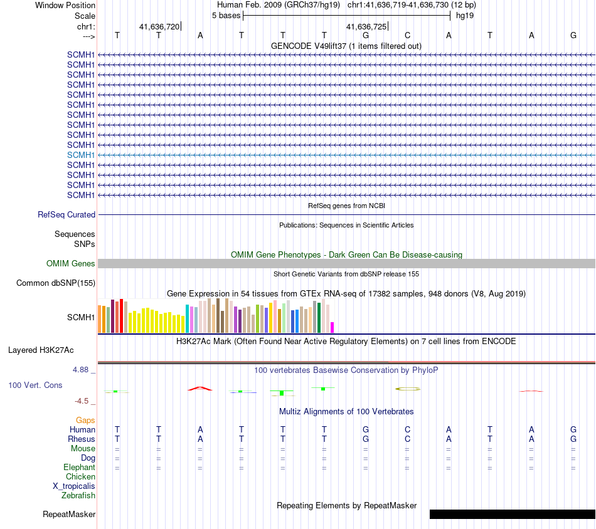Image resolution: width=596 pixels, height=529 pixels.
Task: Click the Gaps row label
Action: coord(85,421)
